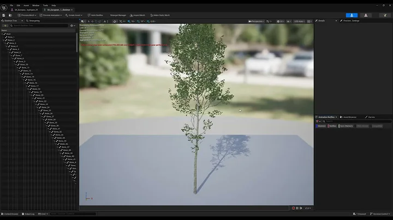
Task: Open the Help menu
Action: pyautogui.click(x=53, y=5)
